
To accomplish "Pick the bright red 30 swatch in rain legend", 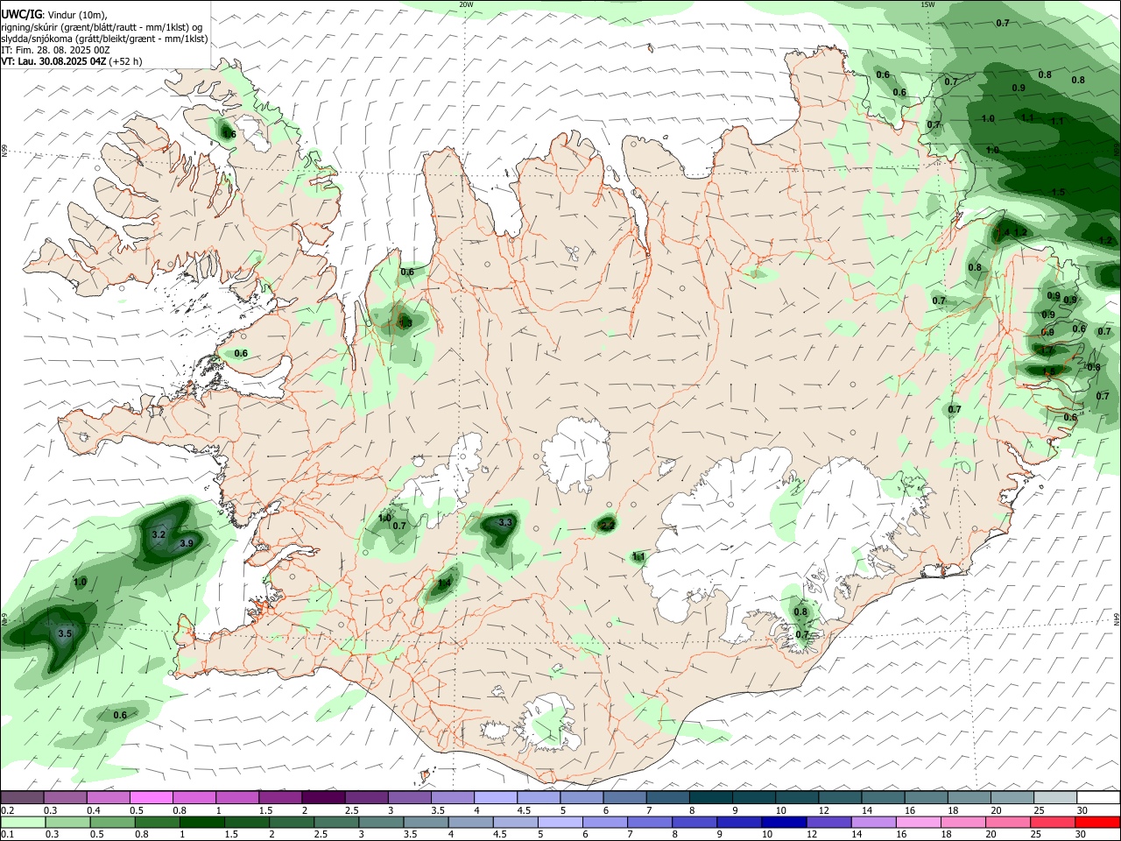I will point(1098,822).
